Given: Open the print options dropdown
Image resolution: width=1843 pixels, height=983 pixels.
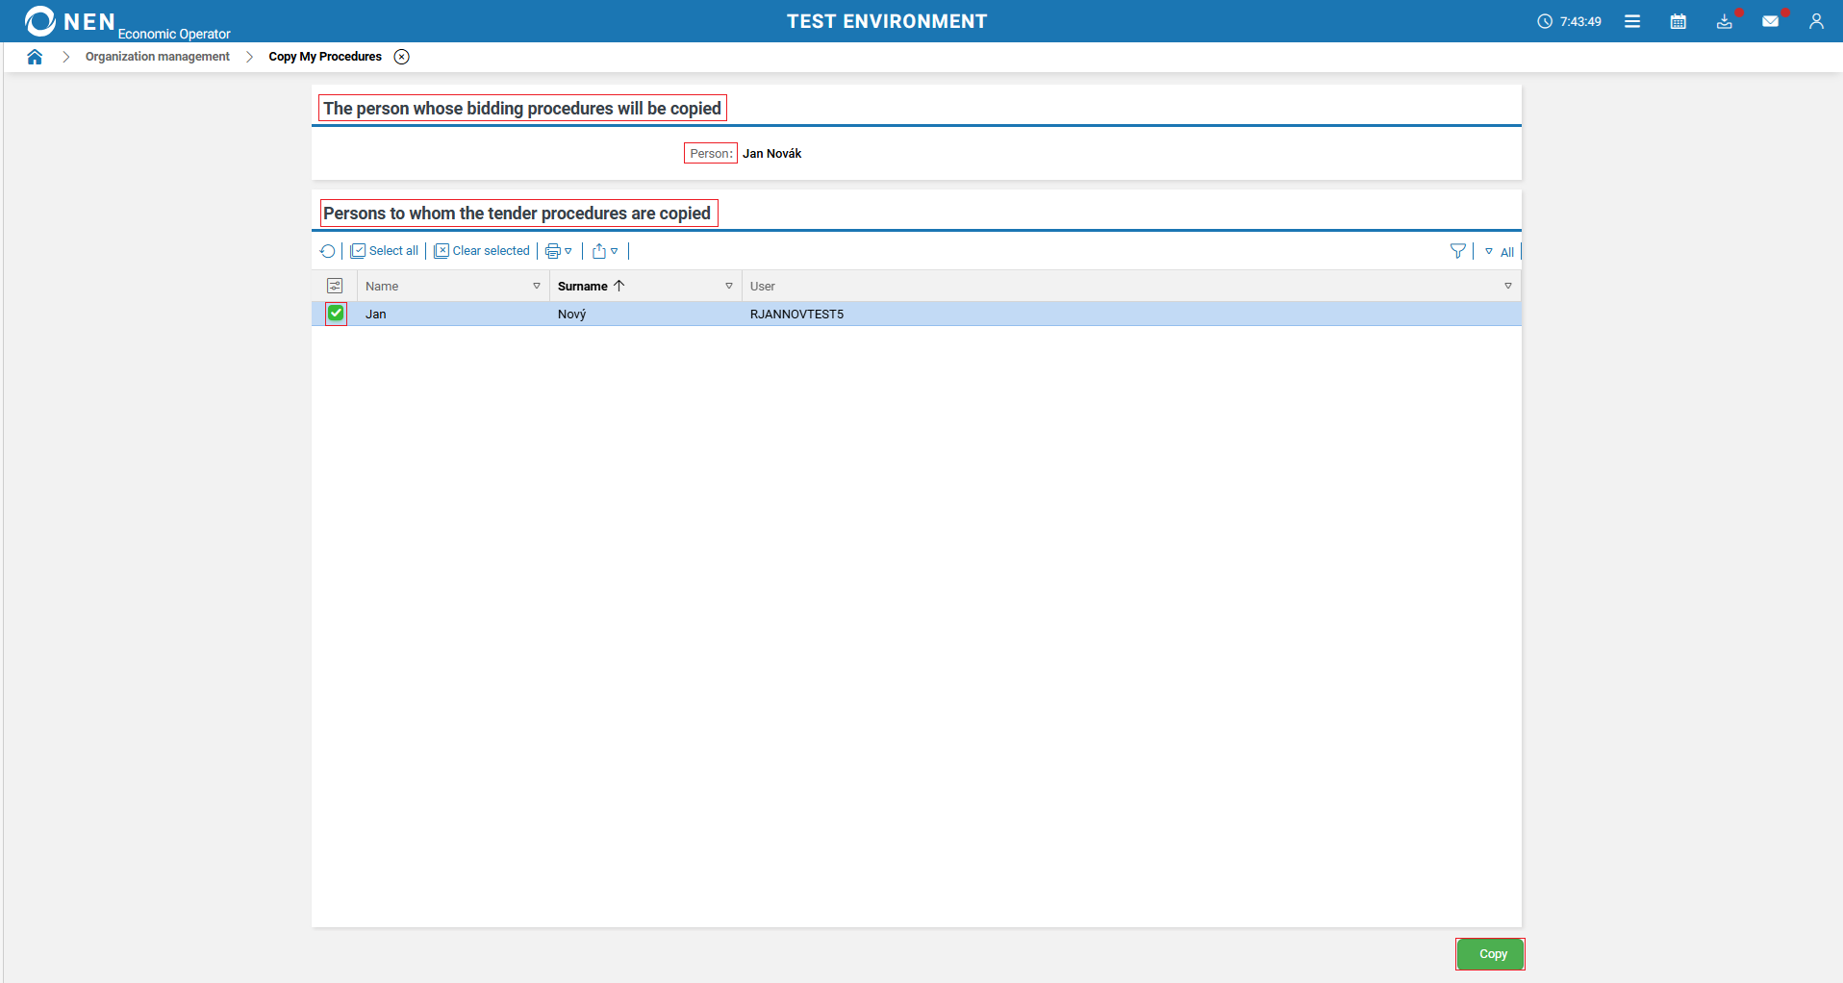Looking at the screenshot, I should (559, 251).
